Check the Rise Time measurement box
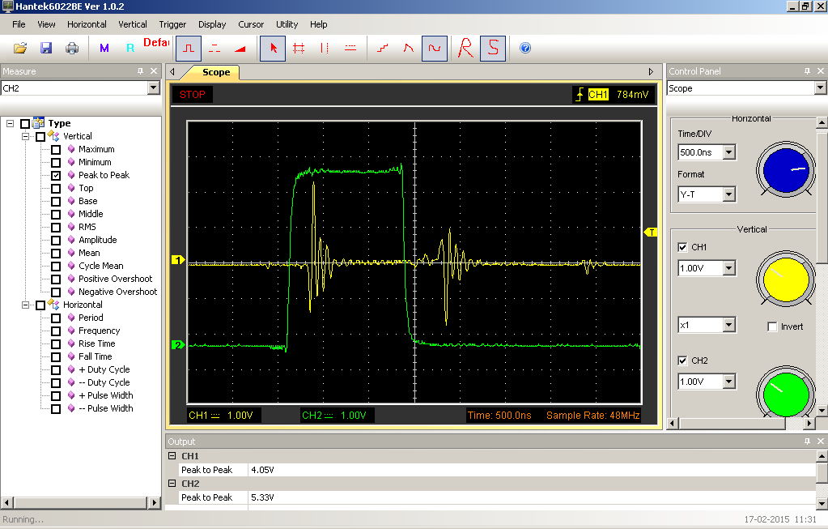828x529 pixels. (x=56, y=344)
